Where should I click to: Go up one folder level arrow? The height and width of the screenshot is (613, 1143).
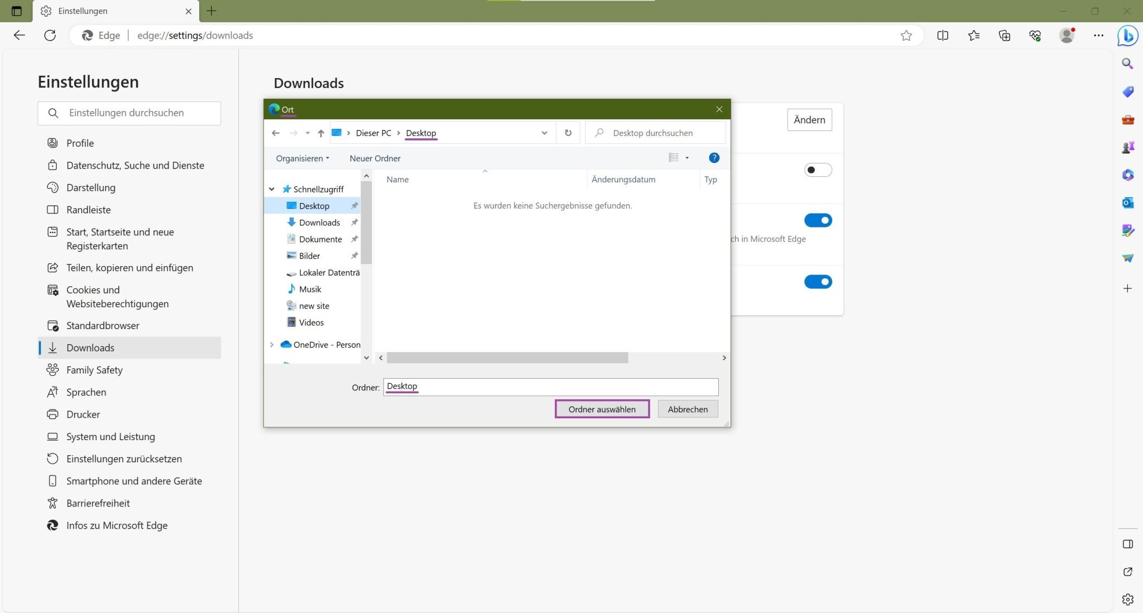click(320, 133)
